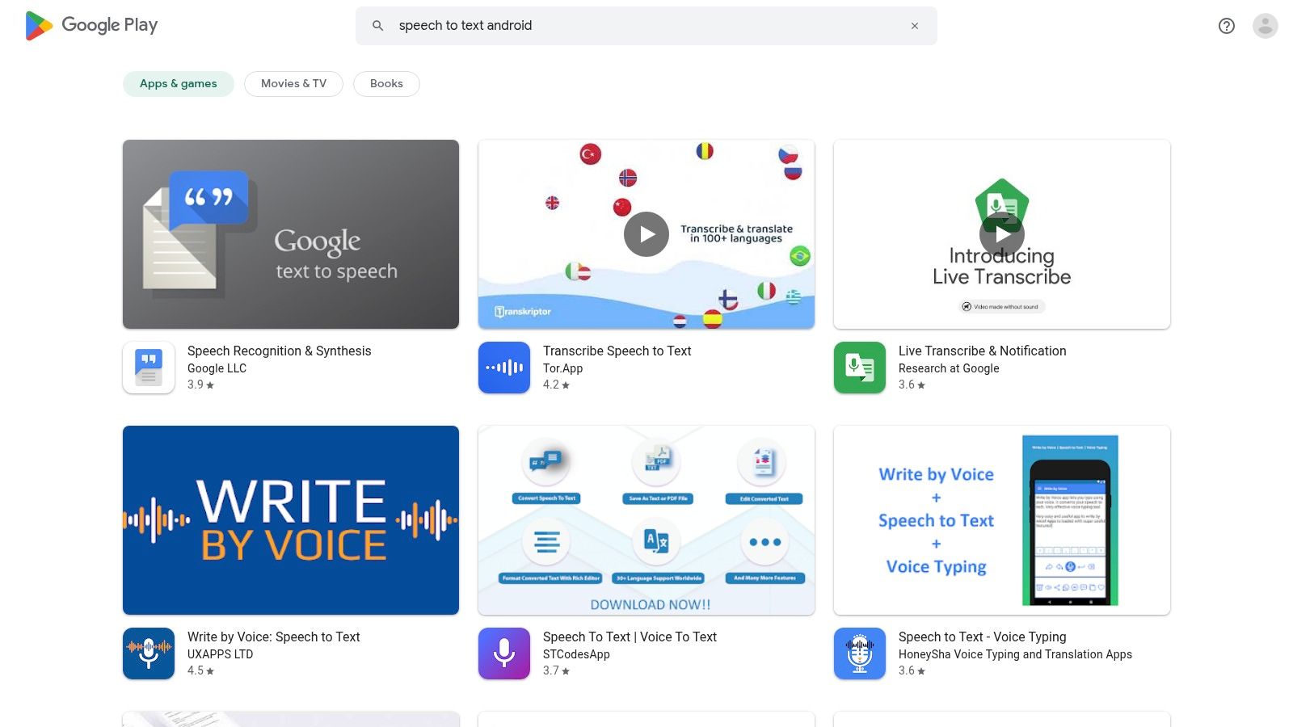The height and width of the screenshot is (727, 1293).
Task: Clear the search field text
Action: [915, 26]
